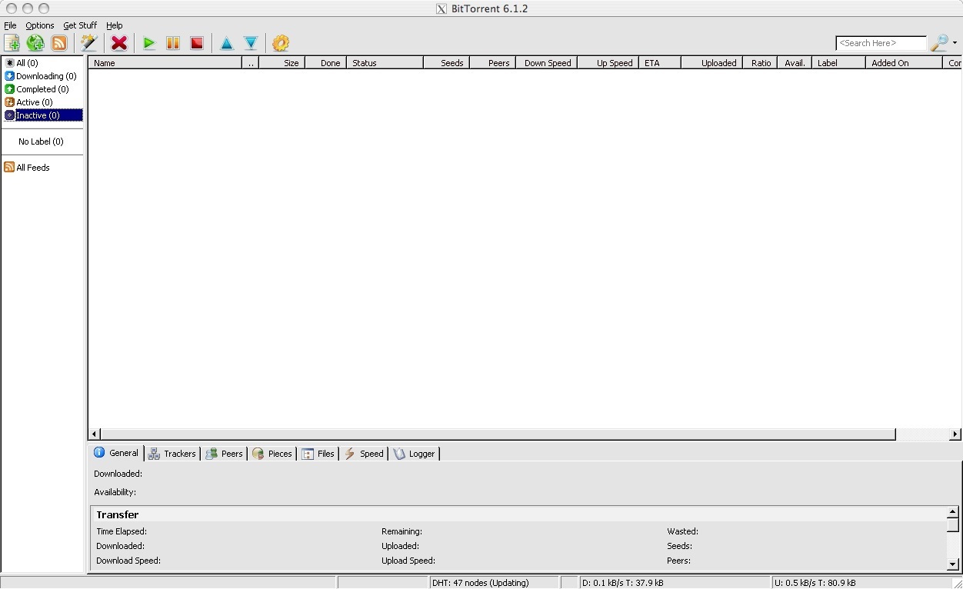The width and height of the screenshot is (963, 589).
Task: Open the Get Stuff menu
Action: pos(80,25)
